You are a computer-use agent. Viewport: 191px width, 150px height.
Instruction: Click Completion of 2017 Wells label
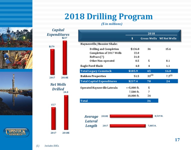coord(105,53)
